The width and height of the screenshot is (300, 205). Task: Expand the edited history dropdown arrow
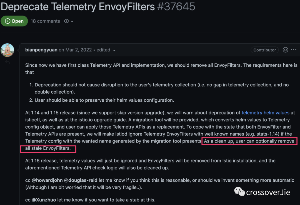coord(114,50)
